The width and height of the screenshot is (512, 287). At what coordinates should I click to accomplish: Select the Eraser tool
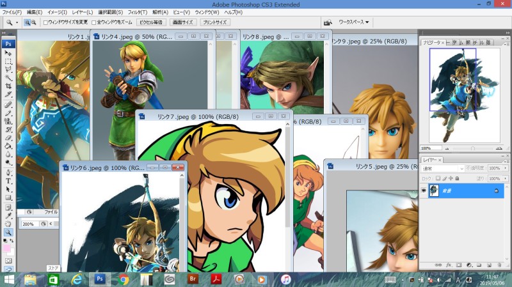click(8, 138)
